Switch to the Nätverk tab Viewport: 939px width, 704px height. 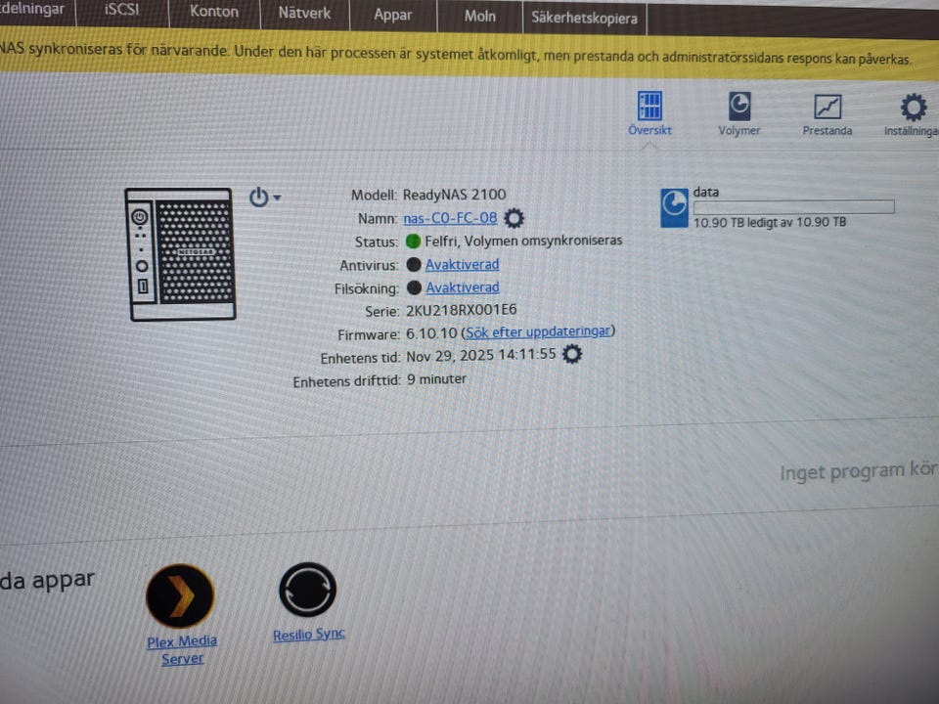[x=304, y=13]
